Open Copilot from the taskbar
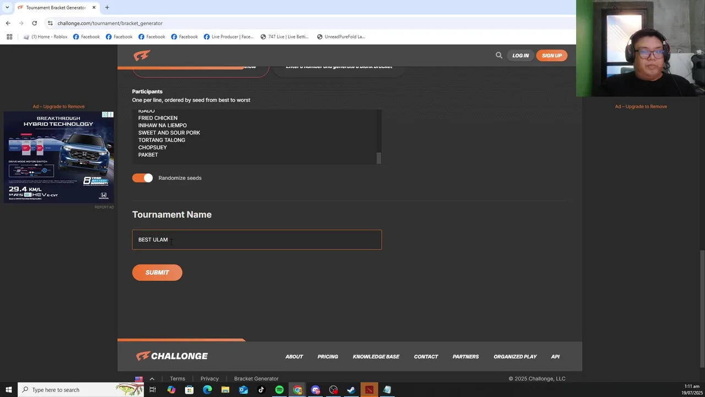The image size is (705, 397). [x=171, y=390]
